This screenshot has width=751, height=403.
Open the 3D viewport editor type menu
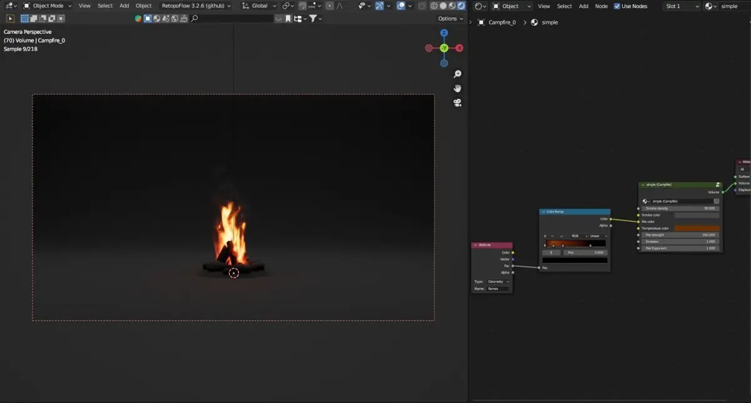(x=11, y=6)
